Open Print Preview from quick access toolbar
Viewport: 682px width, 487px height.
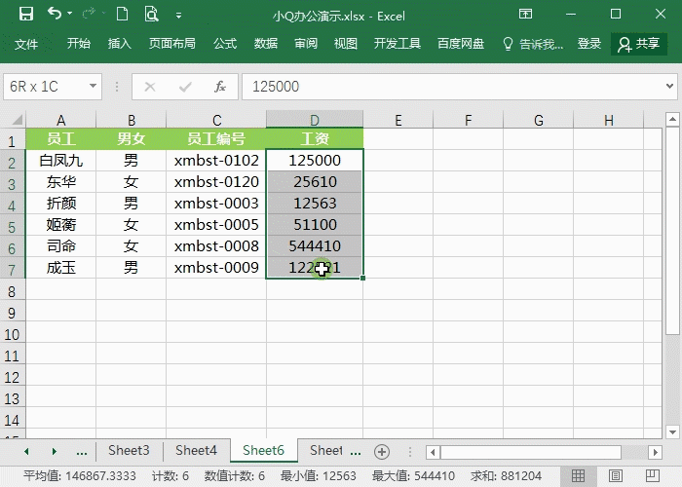point(151,15)
